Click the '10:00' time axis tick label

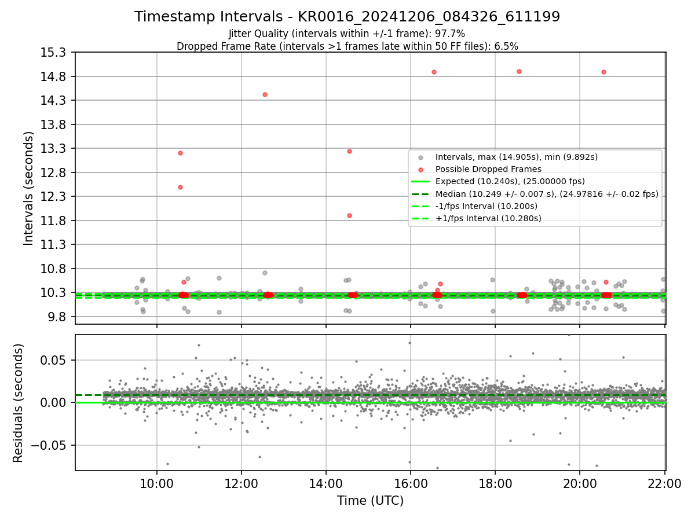157,484
